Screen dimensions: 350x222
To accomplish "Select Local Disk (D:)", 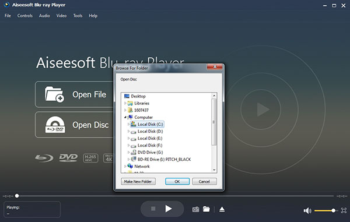I will [x=150, y=131].
